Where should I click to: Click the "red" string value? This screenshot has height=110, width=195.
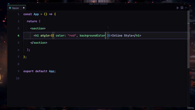[72, 35]
